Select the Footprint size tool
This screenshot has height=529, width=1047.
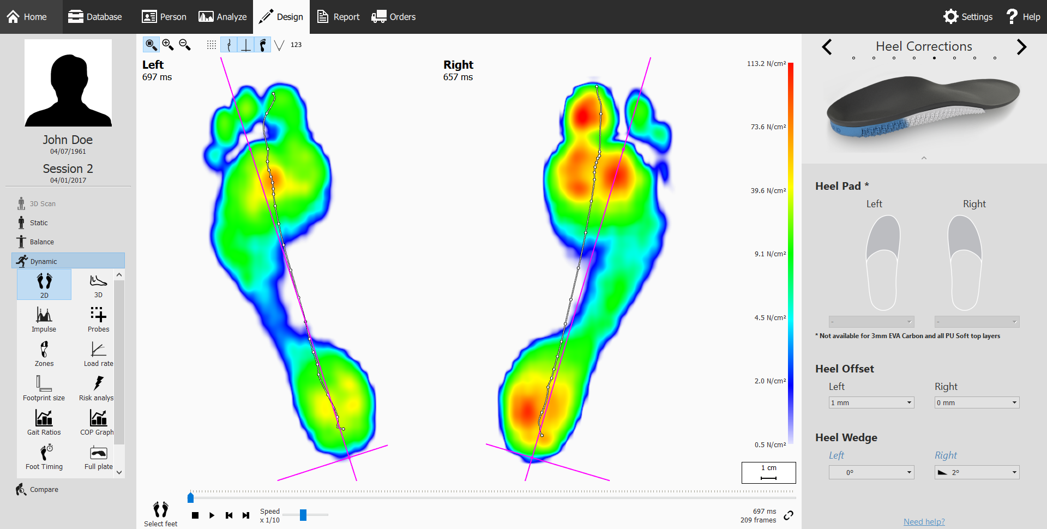[44, 388]
